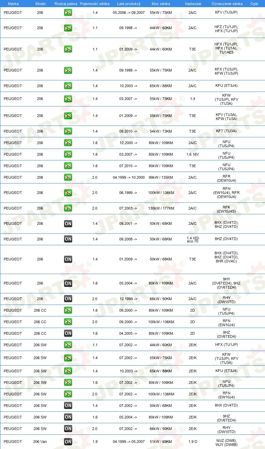
Task: Click the ON icon in the 206 SW 1.4 row
Action: tap(68, 406)
